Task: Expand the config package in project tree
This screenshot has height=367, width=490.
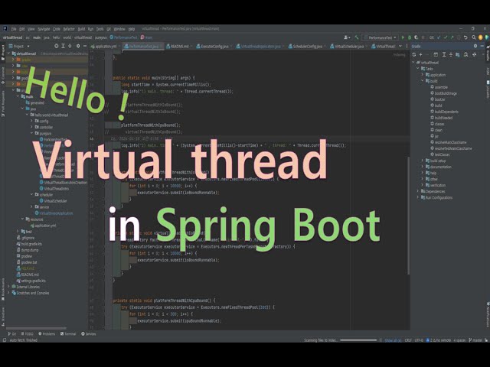Action: click(x=31, y=121)
